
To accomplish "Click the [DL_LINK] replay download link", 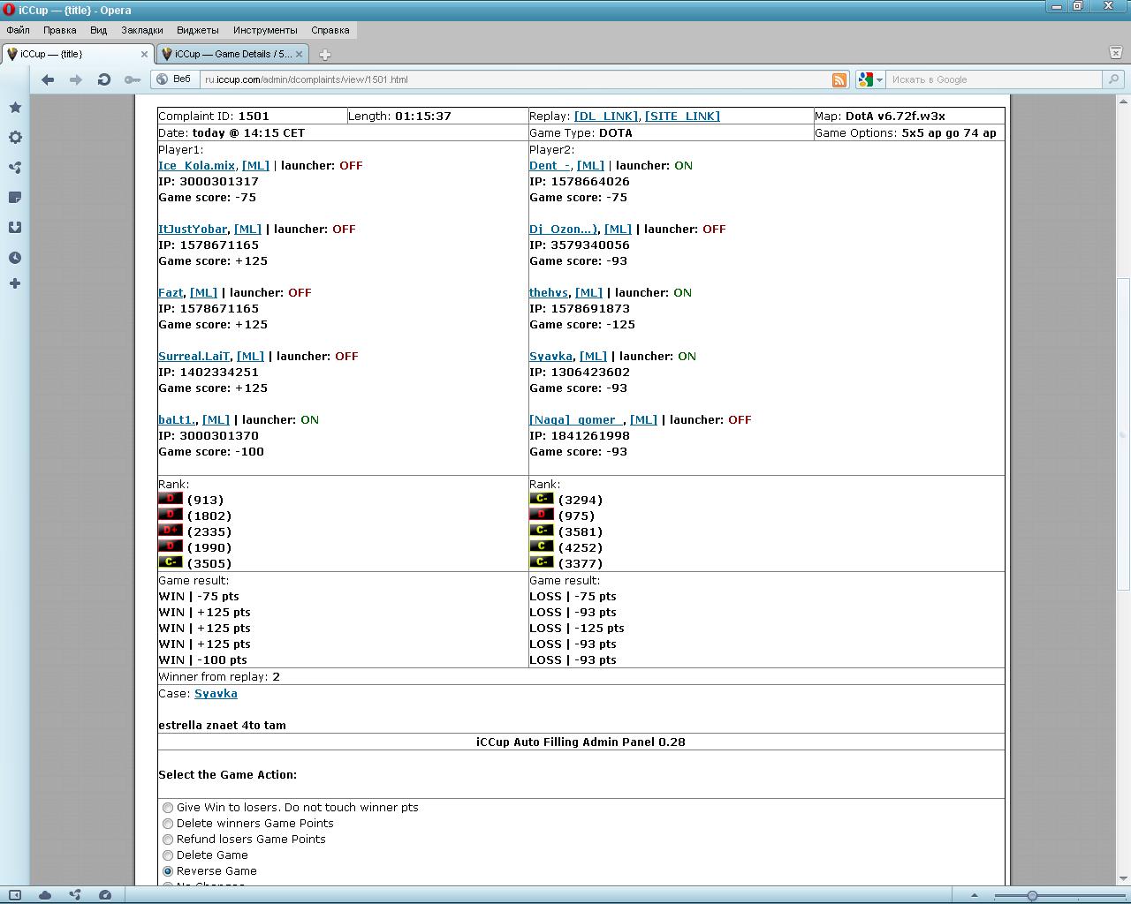I will click(x=606, y=117).
